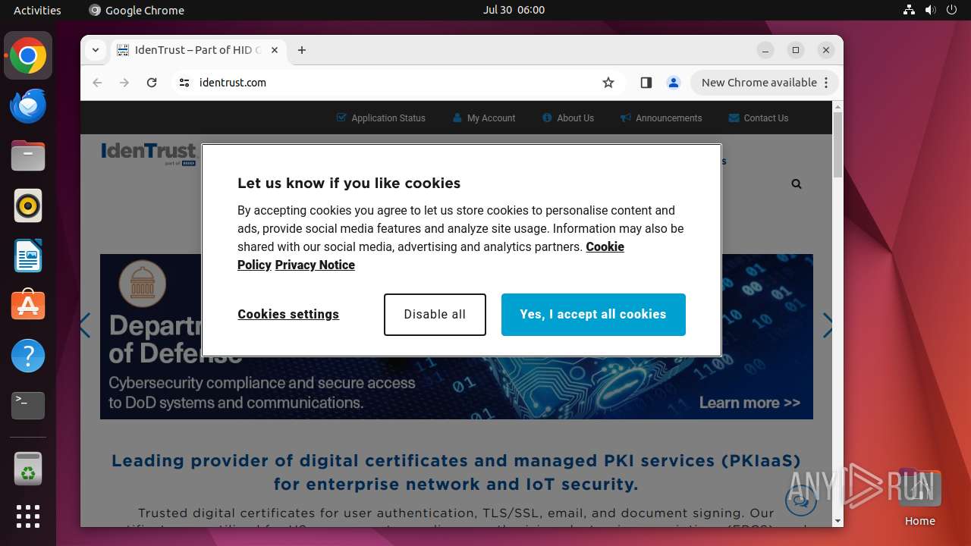The height and width of the screenshot is (546, 971).
Task: Open a new browser tab
Action: coord(302,50)
